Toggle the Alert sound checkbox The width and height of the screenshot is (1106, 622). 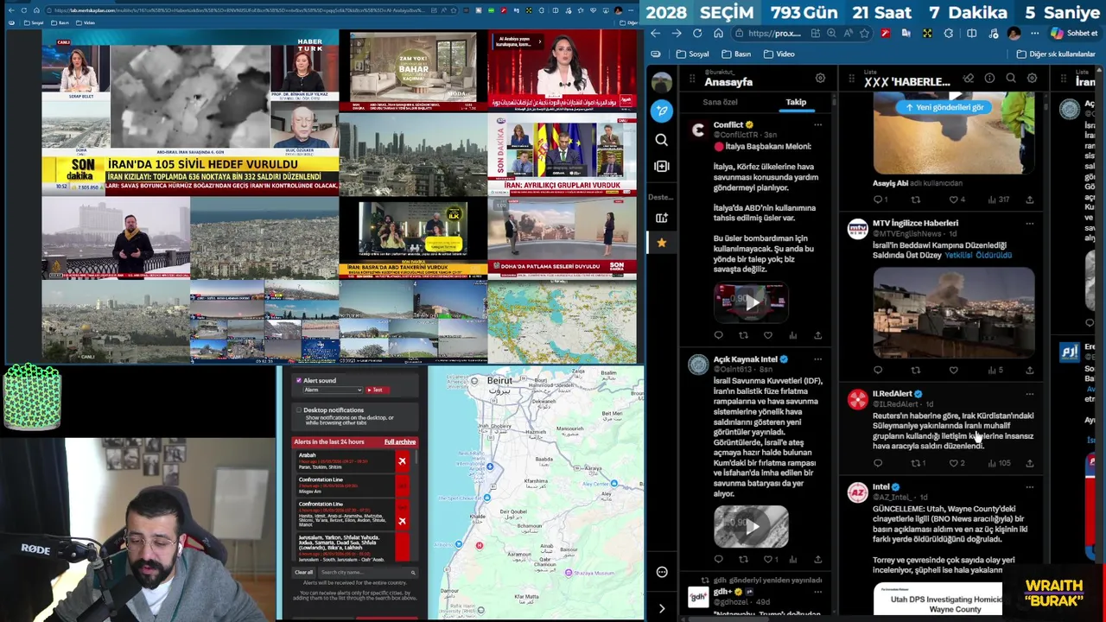[299, 380]
